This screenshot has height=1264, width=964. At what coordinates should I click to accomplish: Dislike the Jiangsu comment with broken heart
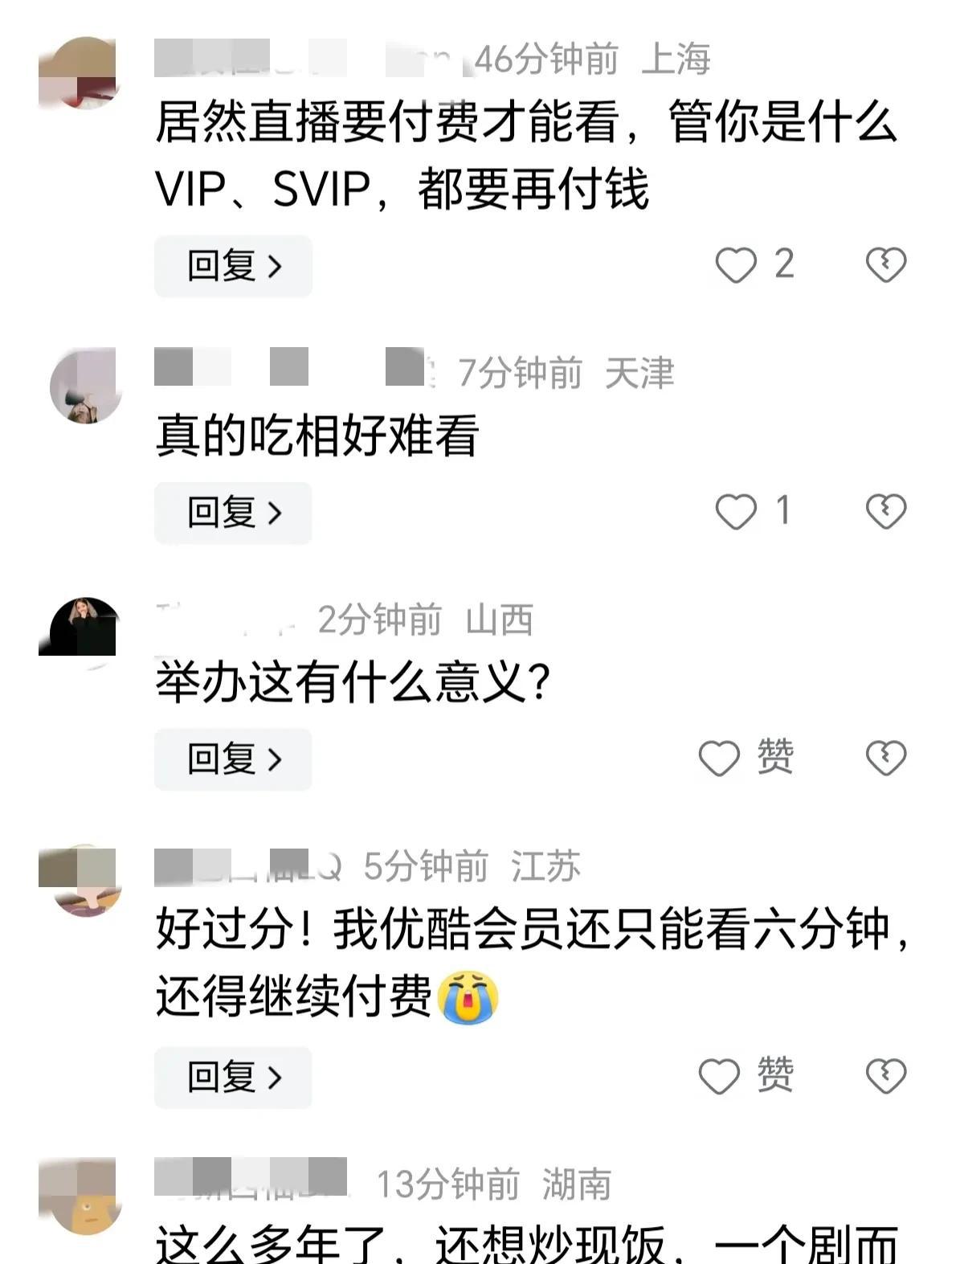tap(885, 1076)
